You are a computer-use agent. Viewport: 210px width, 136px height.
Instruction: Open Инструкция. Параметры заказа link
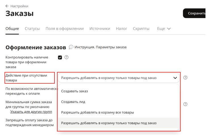click(100, 47)
